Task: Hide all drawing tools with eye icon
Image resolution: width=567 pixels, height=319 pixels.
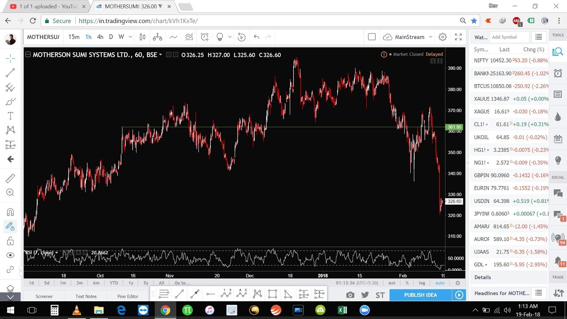Action: point(10,255)
